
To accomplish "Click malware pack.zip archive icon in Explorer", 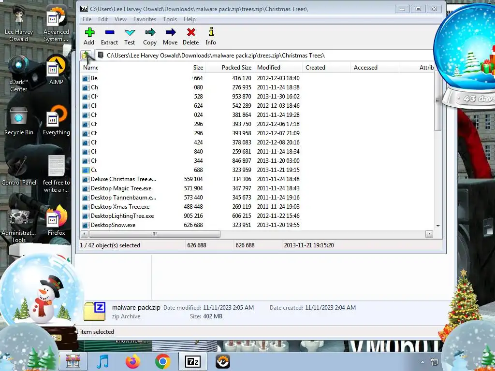I will pyautogui.click(x=94, y=312).
